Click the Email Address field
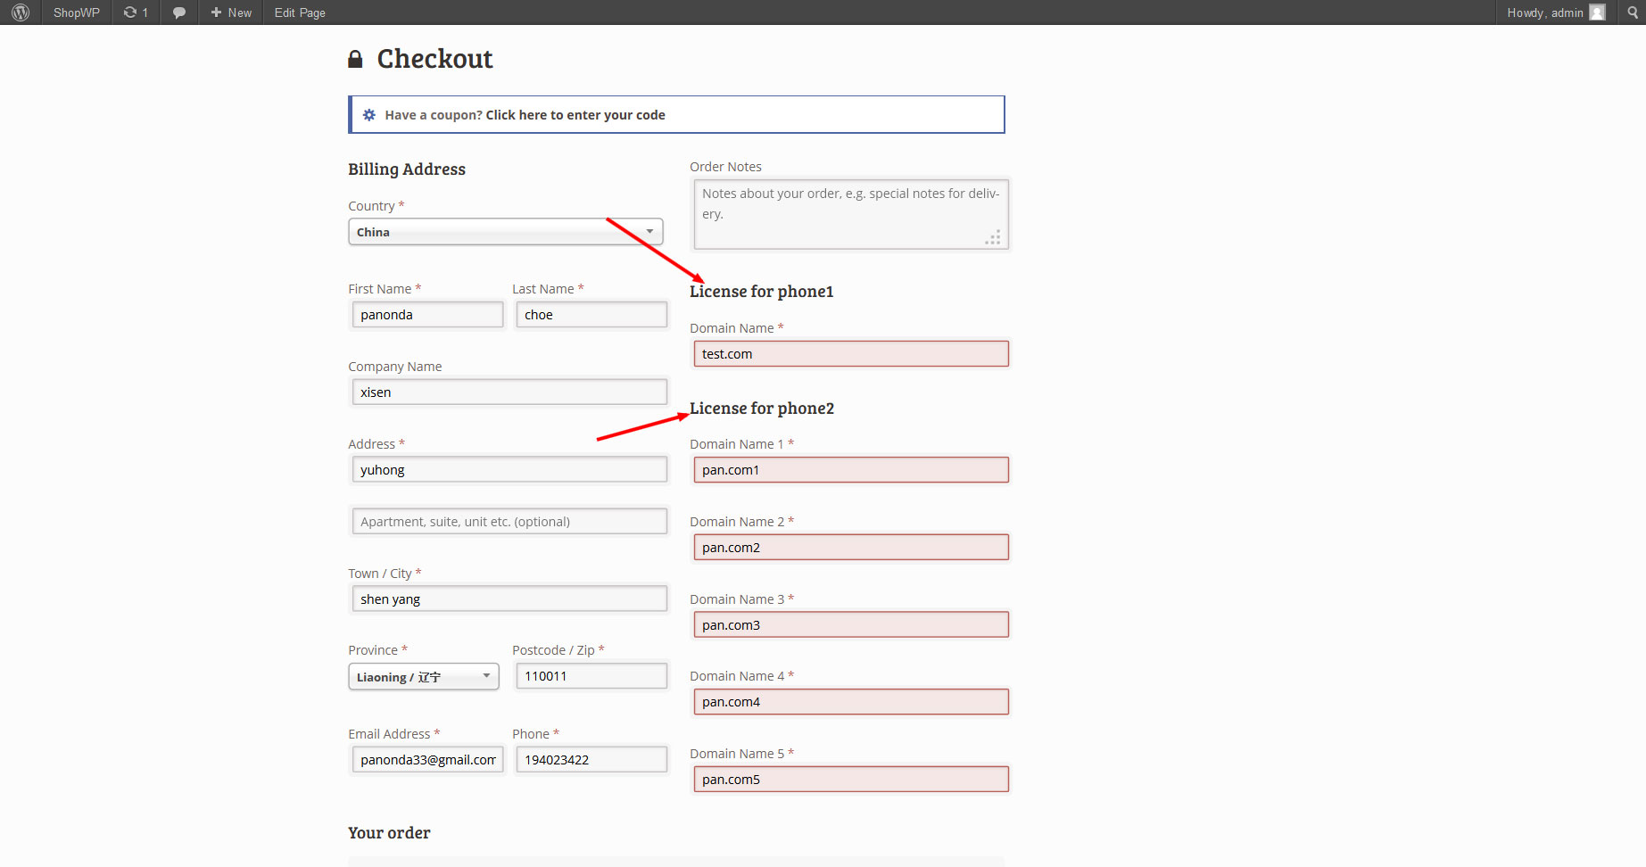This screenshot has width=1646, height=867. pos(426,759)
